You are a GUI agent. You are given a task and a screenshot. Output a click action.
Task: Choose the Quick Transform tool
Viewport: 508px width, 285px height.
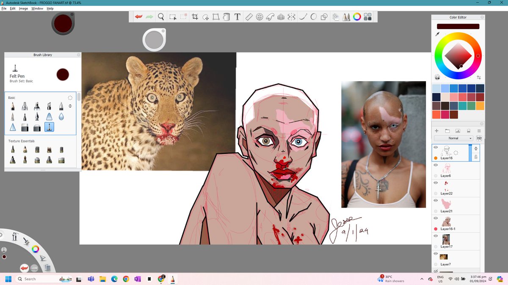(205, 17)
